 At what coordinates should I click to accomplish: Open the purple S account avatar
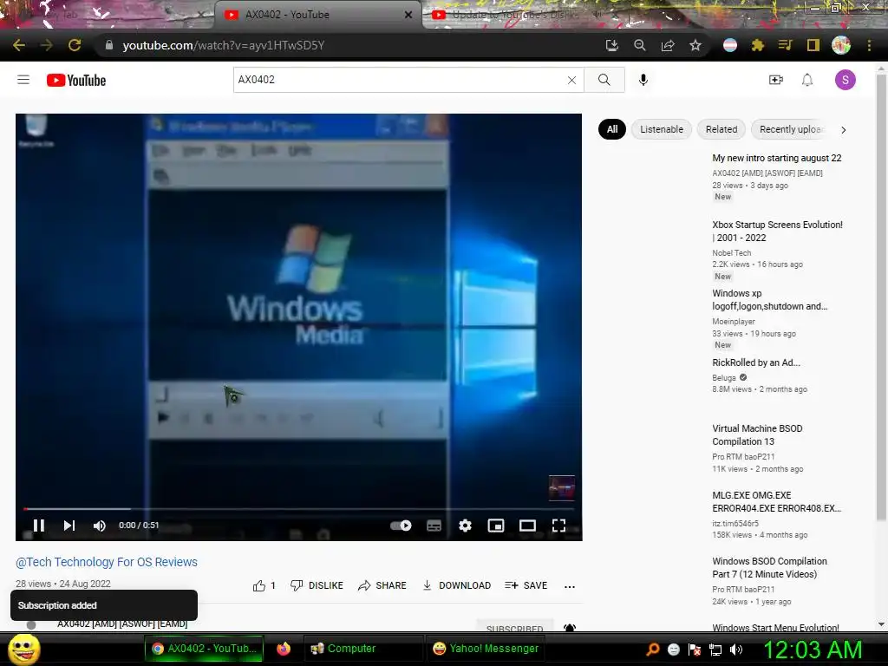pos(845,80)
